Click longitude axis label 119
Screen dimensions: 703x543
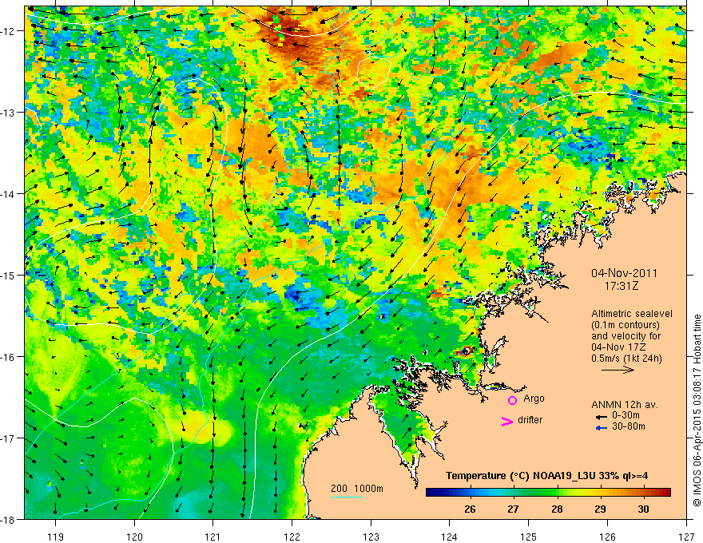56,537
